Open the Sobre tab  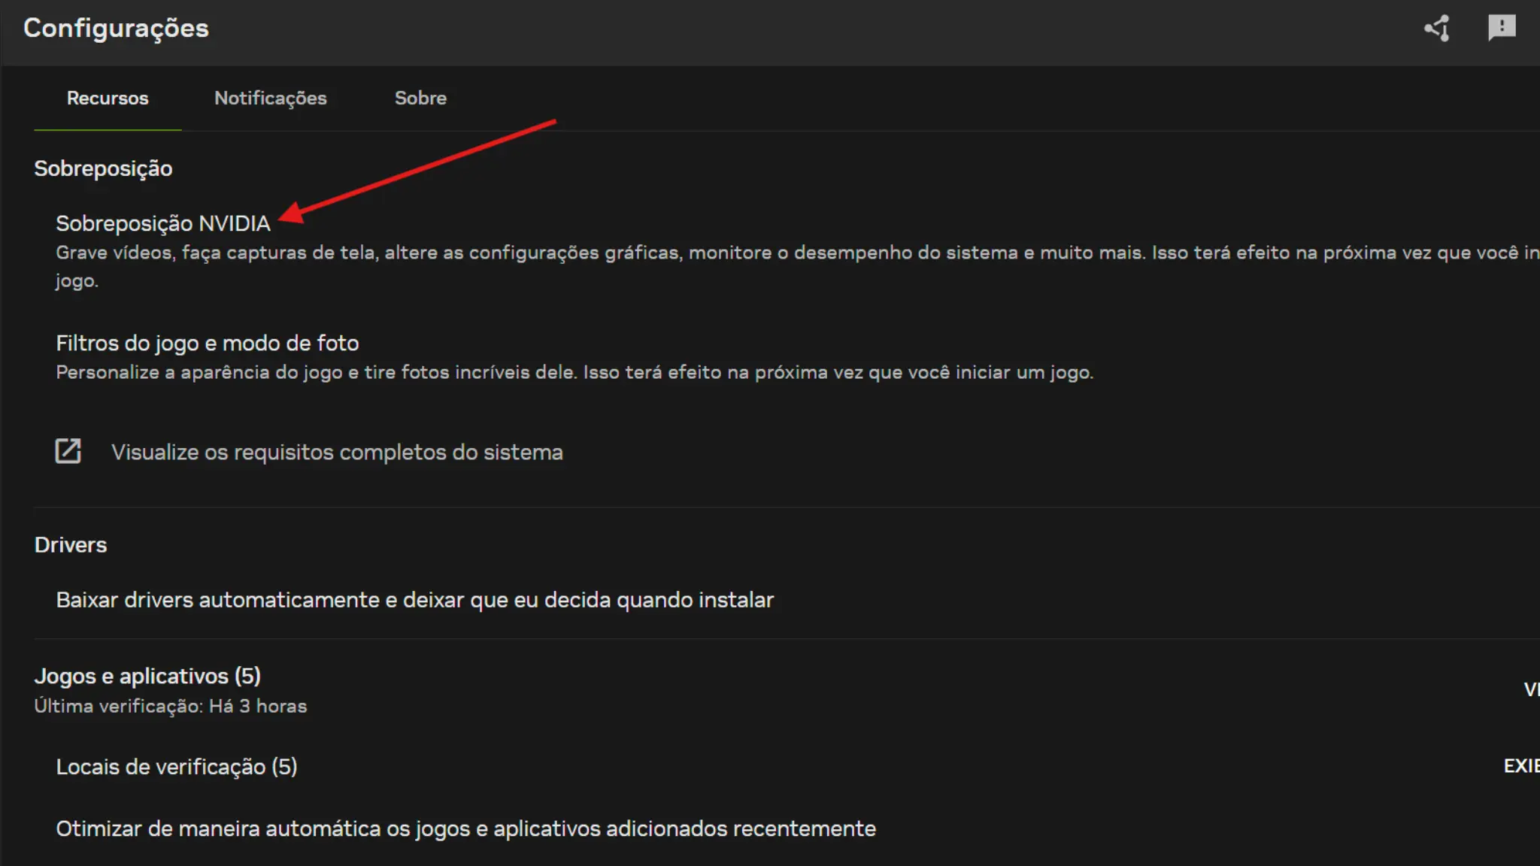click(x=420, y=98)
